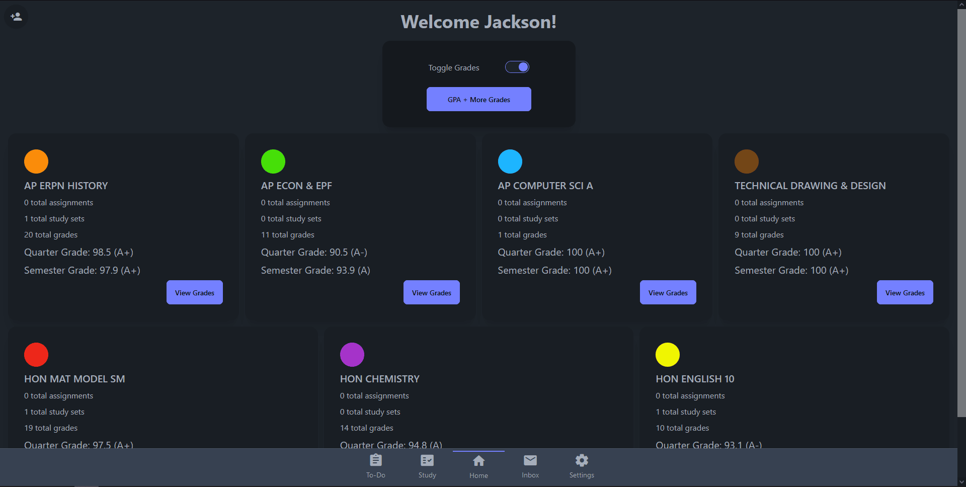View Grades for AP ECON & EPF

coord(432,292)
